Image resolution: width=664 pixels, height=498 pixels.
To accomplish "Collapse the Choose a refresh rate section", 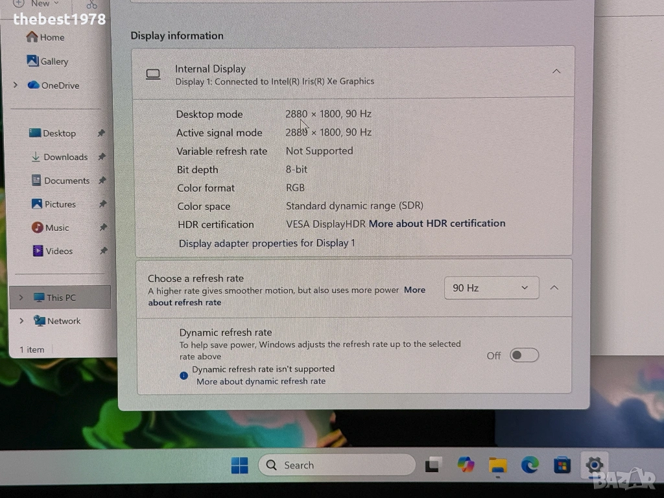I will 554,287.
